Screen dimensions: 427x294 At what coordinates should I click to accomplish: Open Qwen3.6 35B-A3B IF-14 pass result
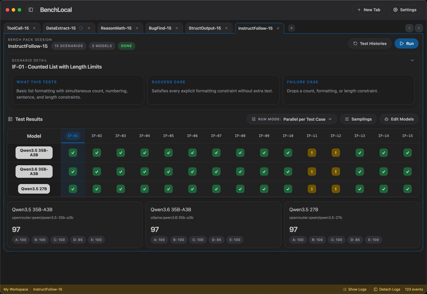click(384, 172)
